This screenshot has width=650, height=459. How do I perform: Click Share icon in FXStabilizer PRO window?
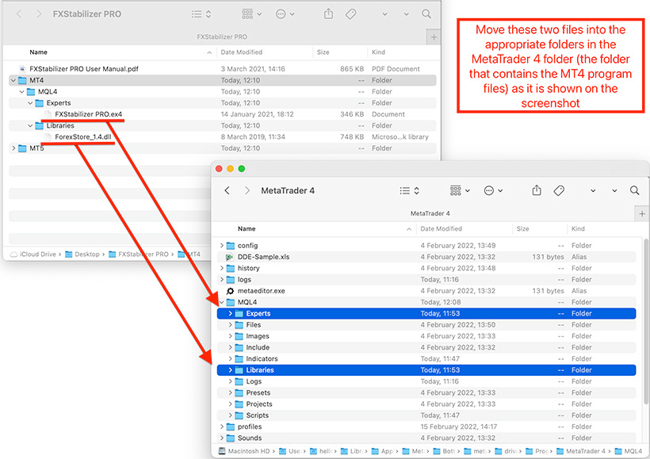tap(328, 13)
